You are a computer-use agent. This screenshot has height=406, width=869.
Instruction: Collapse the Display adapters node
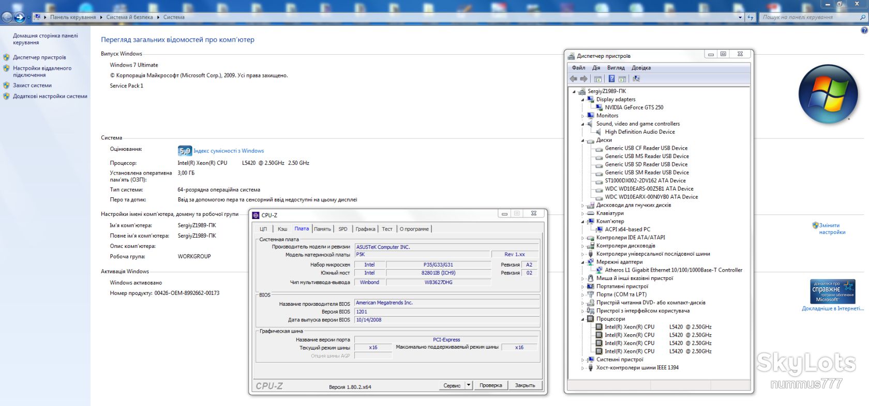coord(582,100)
